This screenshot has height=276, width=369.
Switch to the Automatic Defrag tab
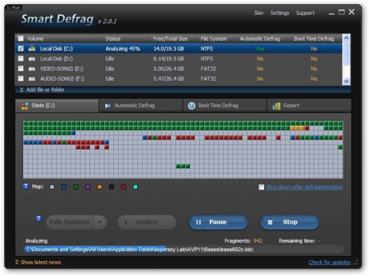click(141, 106)
